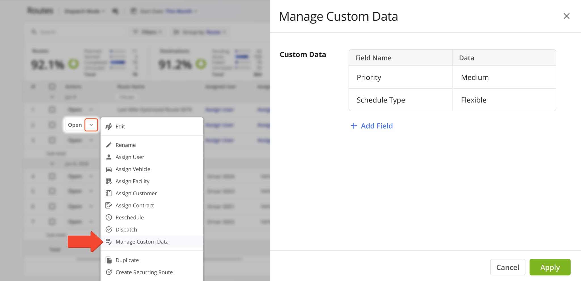Check the checkbox on route row 4

tap(52, 176)
